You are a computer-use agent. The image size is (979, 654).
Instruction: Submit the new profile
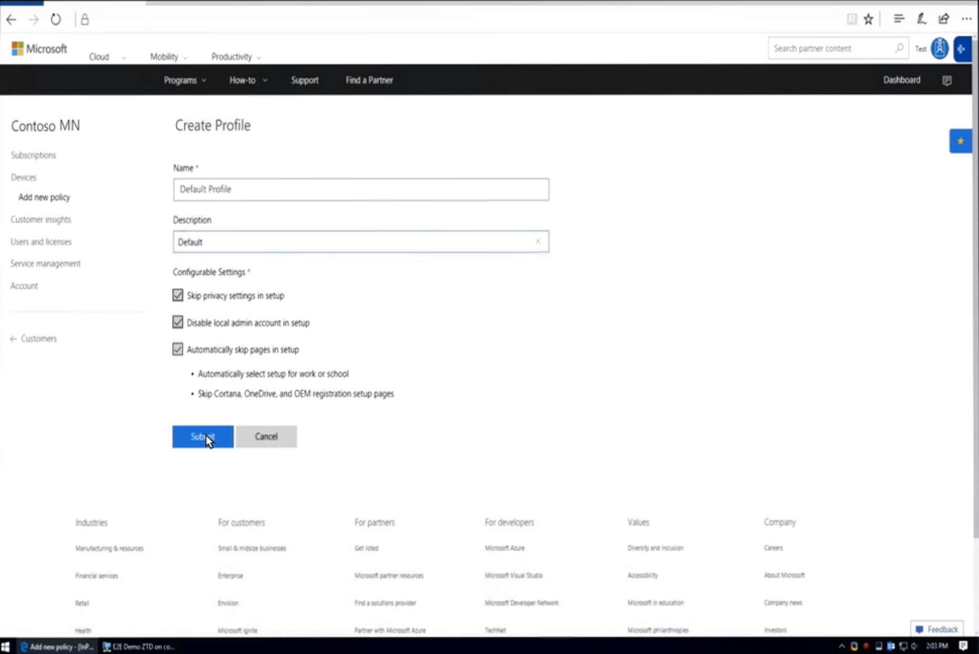click(x=203, y=437)
